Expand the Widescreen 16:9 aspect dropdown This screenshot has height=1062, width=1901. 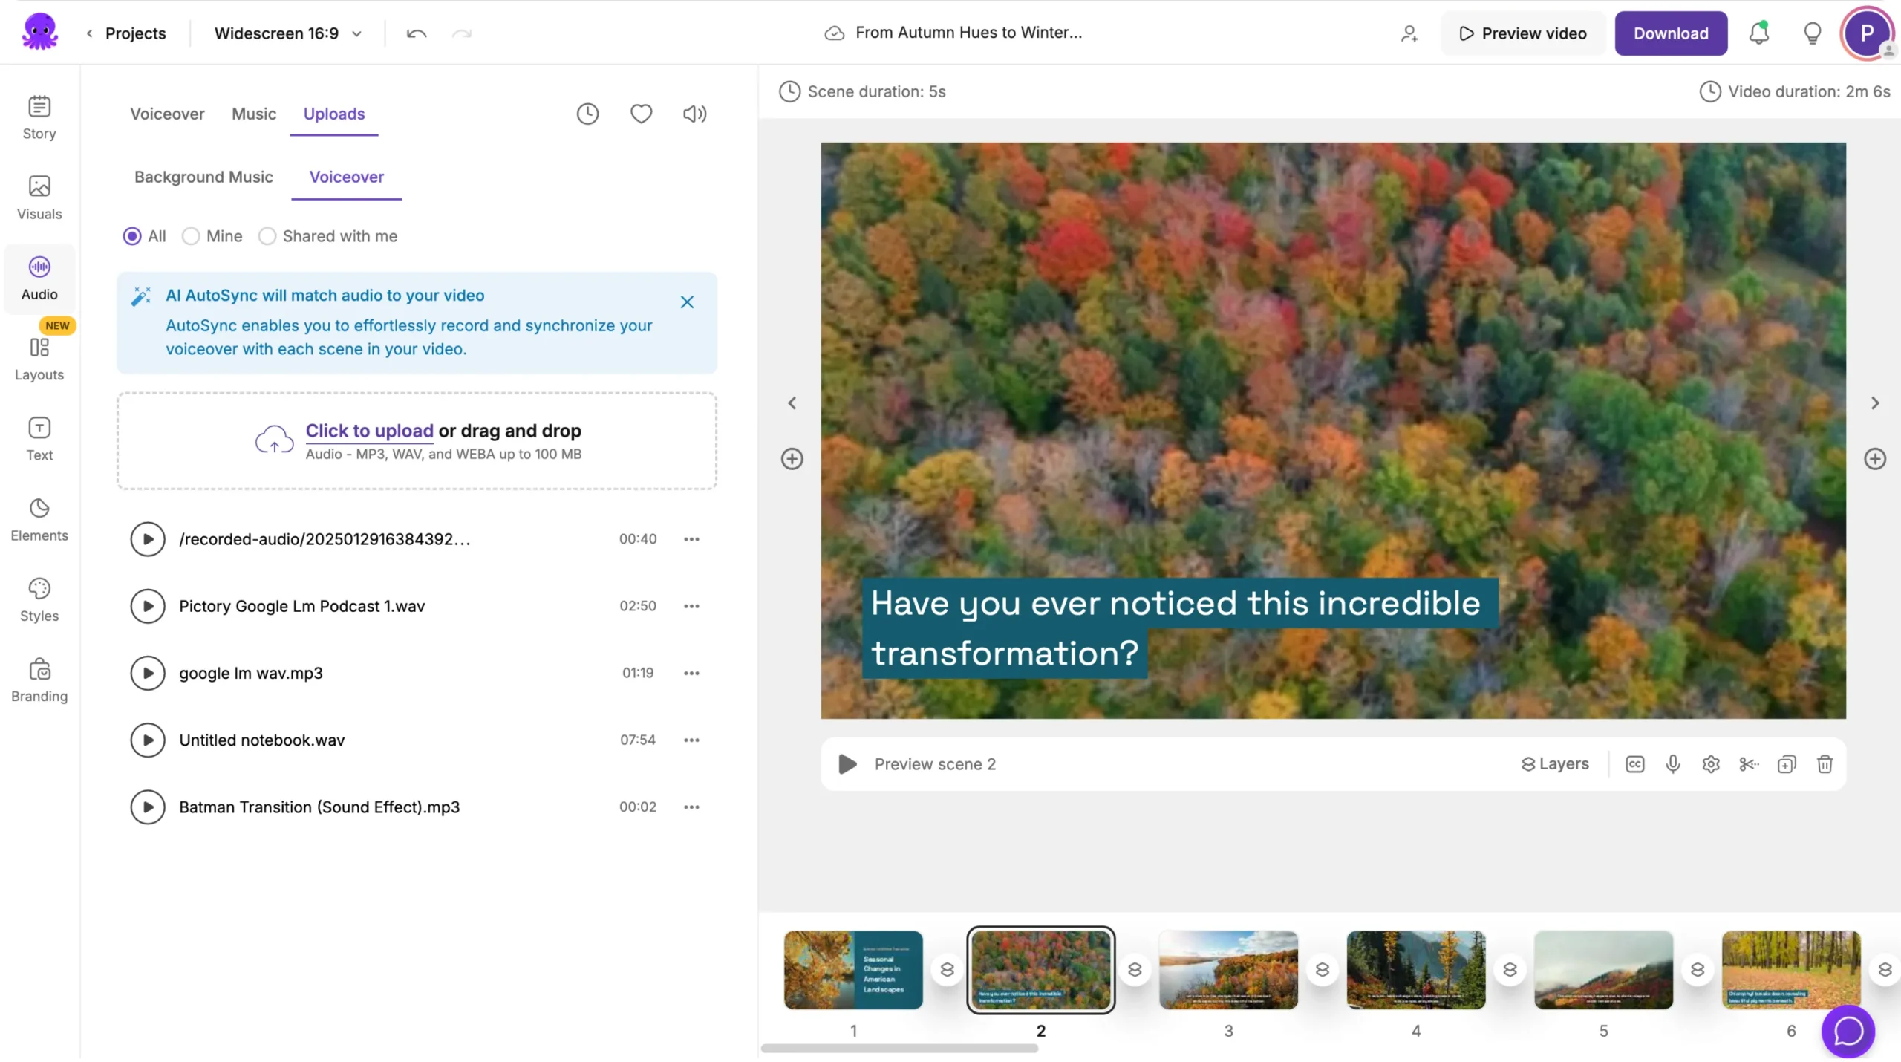[288, 33]
